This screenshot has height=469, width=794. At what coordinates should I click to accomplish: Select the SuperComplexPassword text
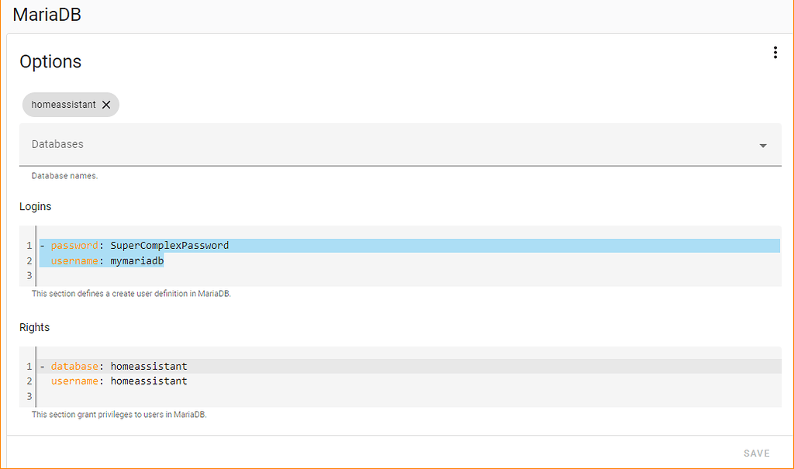[x=169, y=245]
